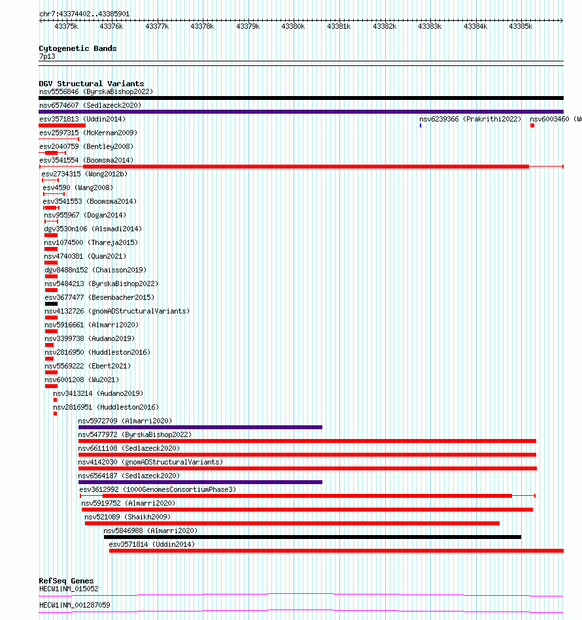This screenshot has height=620, width=582.
Task: Click the purple nsv6564187 variant bar
Action: coord(200,482)
